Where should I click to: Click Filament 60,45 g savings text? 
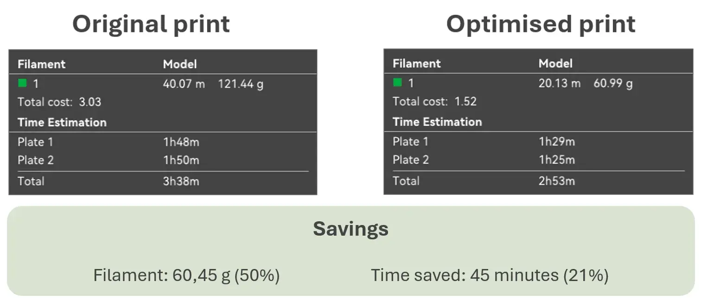(x=186, y=275)
